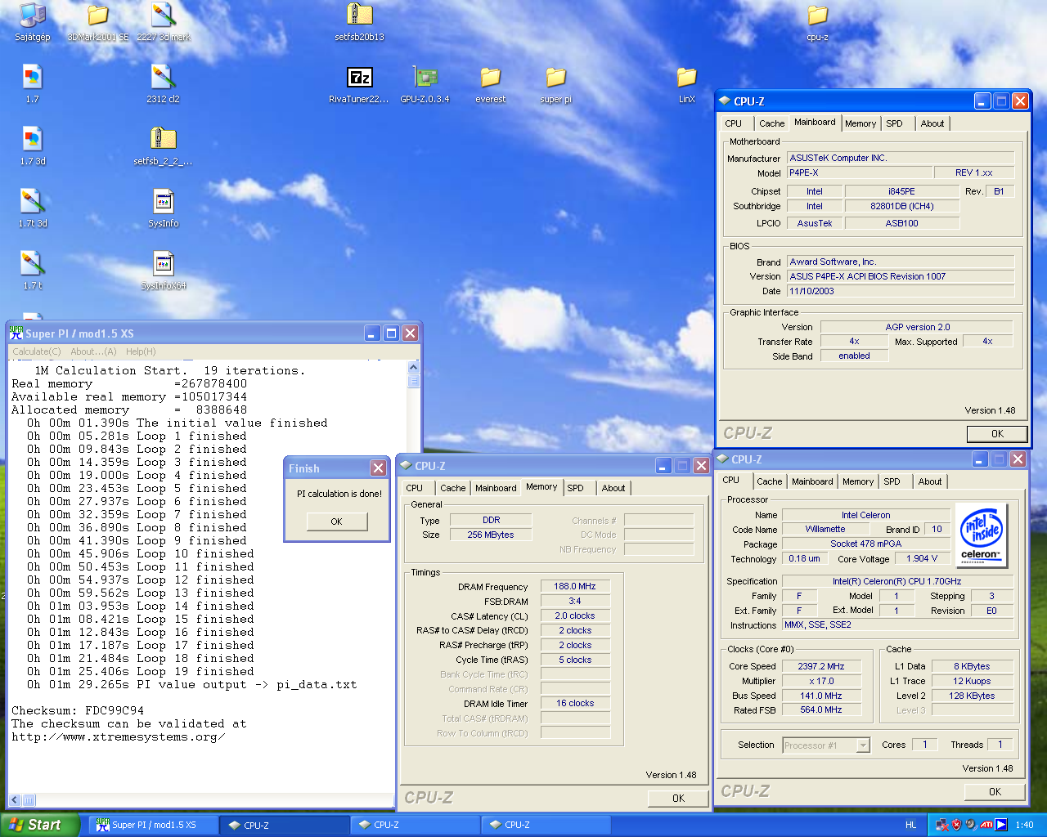Click the P4PE-X model field

[860, 172]
